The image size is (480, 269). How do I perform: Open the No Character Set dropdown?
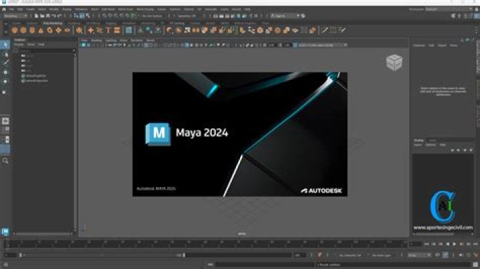(x=351, y=255)
